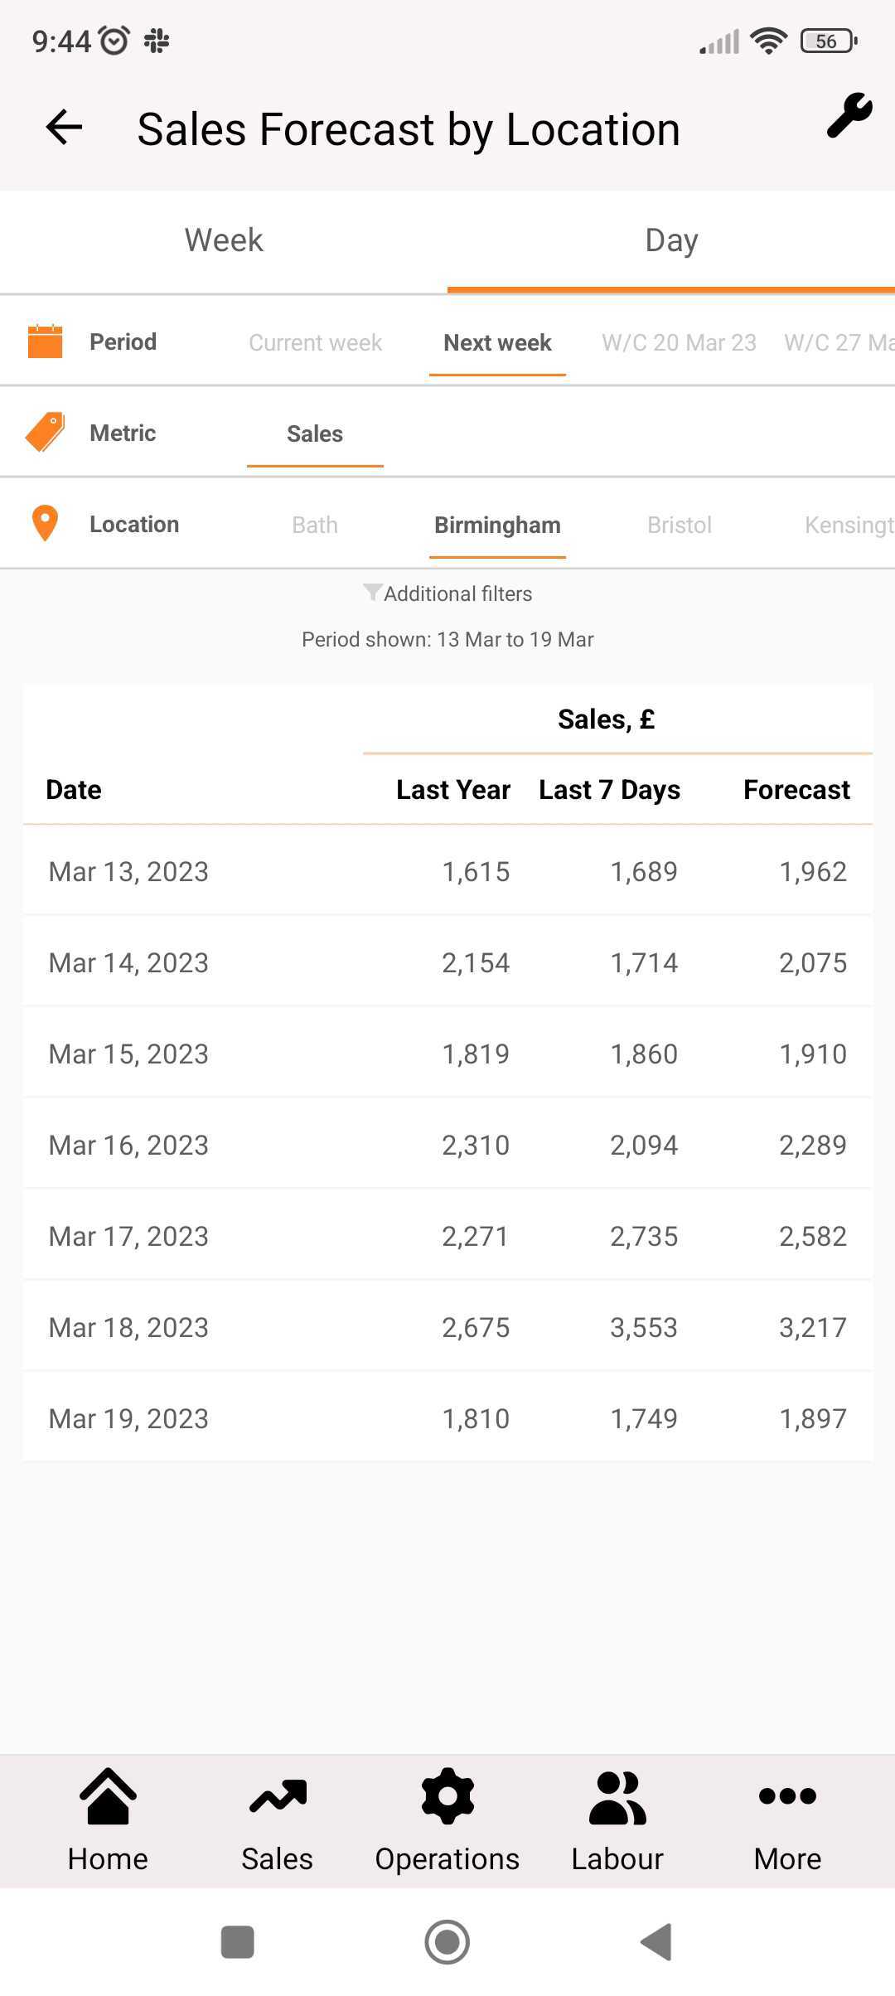The width and height of the screenshot is (895, 1996).
Task: Select the Sales metric option
Action: 315,434
